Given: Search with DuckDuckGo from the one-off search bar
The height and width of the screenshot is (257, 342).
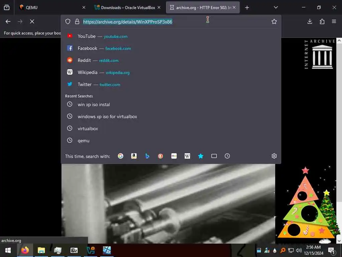Looking at the screenshot, I should tap(161, 156).
